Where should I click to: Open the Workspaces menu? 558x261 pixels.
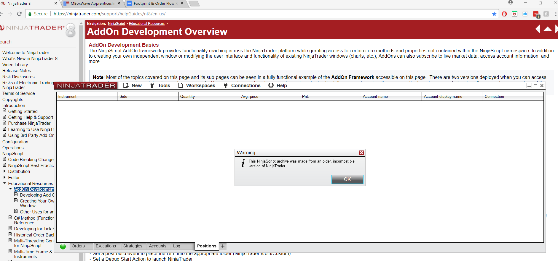tap(197, 85)
